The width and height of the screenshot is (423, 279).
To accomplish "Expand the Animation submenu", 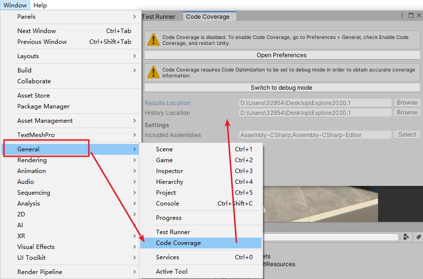I will tap(71, 171).
